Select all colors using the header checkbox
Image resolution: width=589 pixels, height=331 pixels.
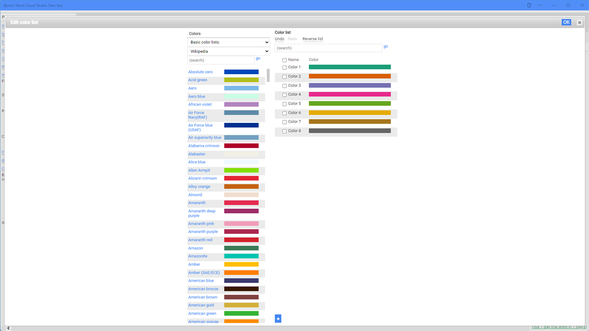pyautogui.click(x=284, y=60)
